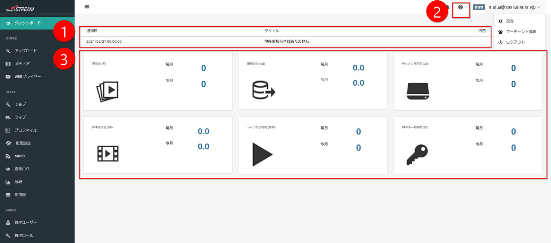Open the 管理ユーザー person icon
This screenshot has height=243, width=551.
point(8,223)
